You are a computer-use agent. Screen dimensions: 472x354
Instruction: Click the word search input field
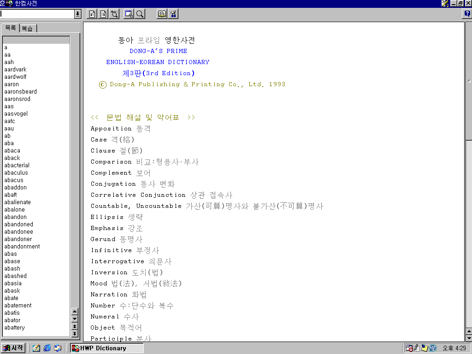[37, 14]
